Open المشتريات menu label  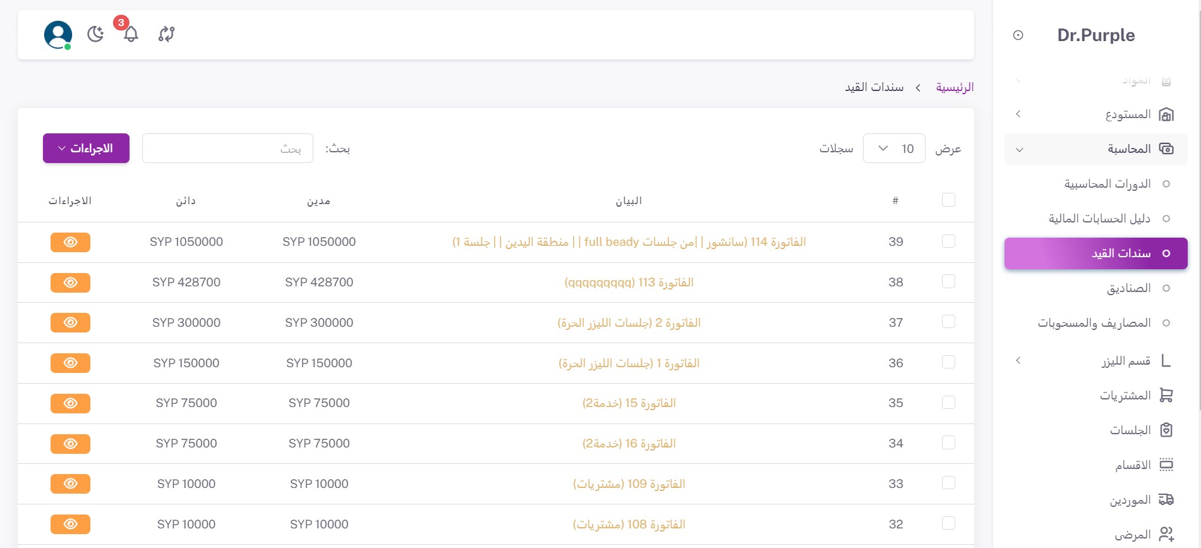pos(1125,396)
